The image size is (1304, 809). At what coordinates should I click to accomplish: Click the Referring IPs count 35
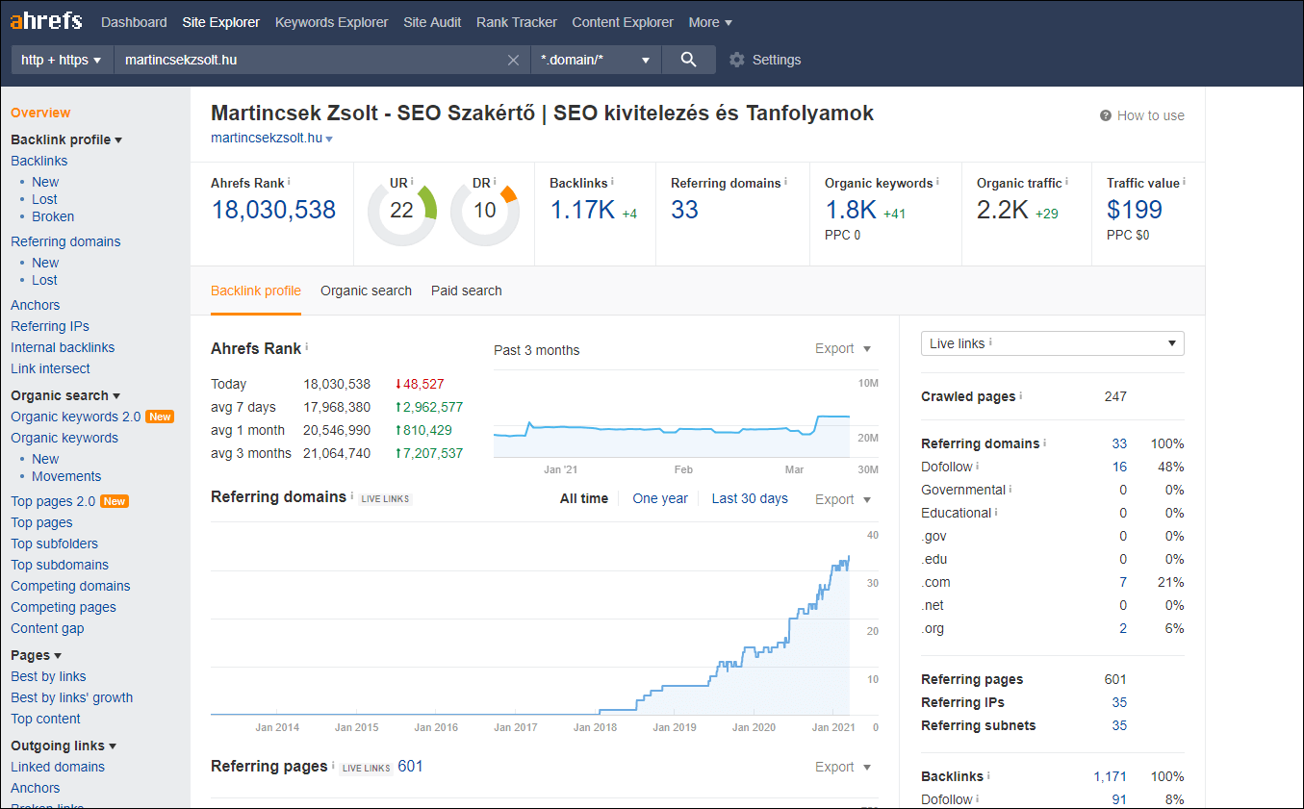click(x=1119, y=702)
